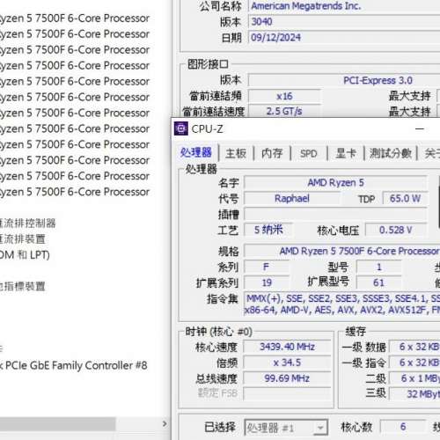Click the x 34.5 multiplier value
The image size is (440, 440).
click(x=287, y=363)
